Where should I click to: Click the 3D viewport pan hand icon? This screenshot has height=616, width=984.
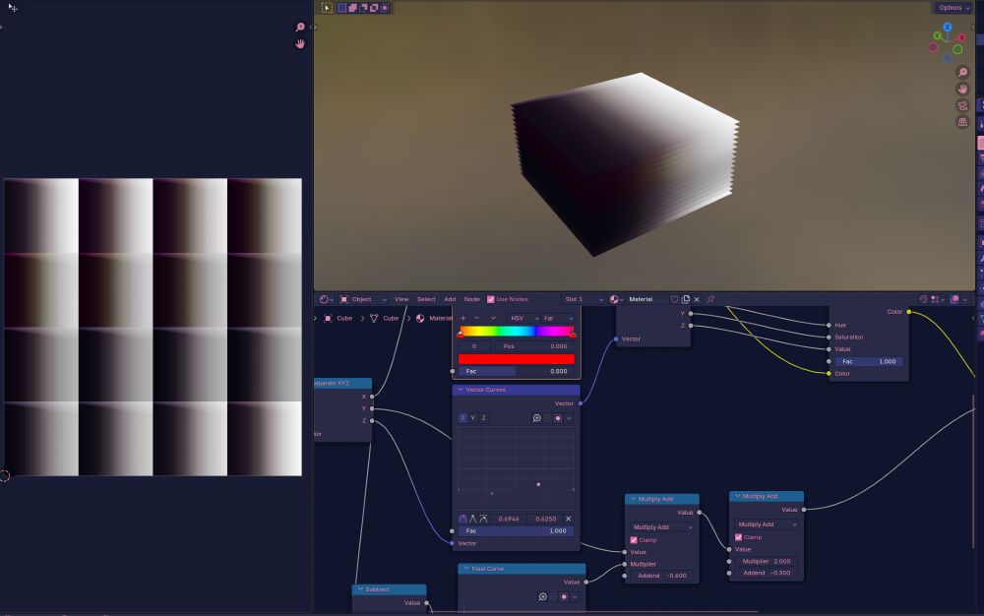tap(962, 89)
